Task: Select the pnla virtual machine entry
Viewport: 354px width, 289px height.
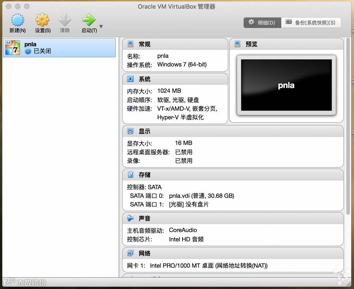Action: coord(59,48)
